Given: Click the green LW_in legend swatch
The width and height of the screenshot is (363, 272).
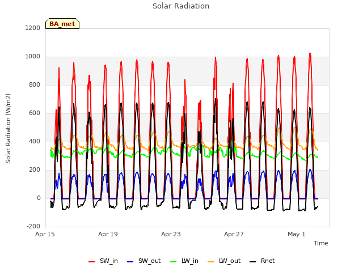Looking at the screenshot, I should [174, 262].
